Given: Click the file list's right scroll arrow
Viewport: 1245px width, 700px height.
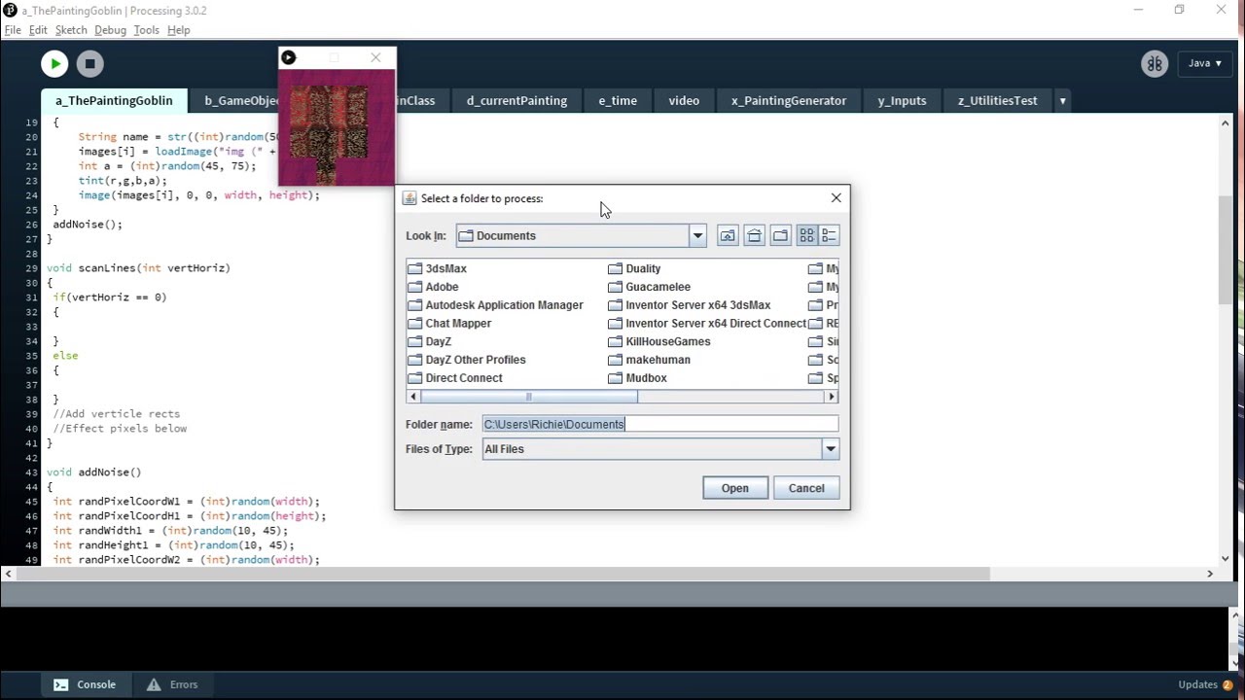Looking at the screenshot, I should [x=832, y=397].
